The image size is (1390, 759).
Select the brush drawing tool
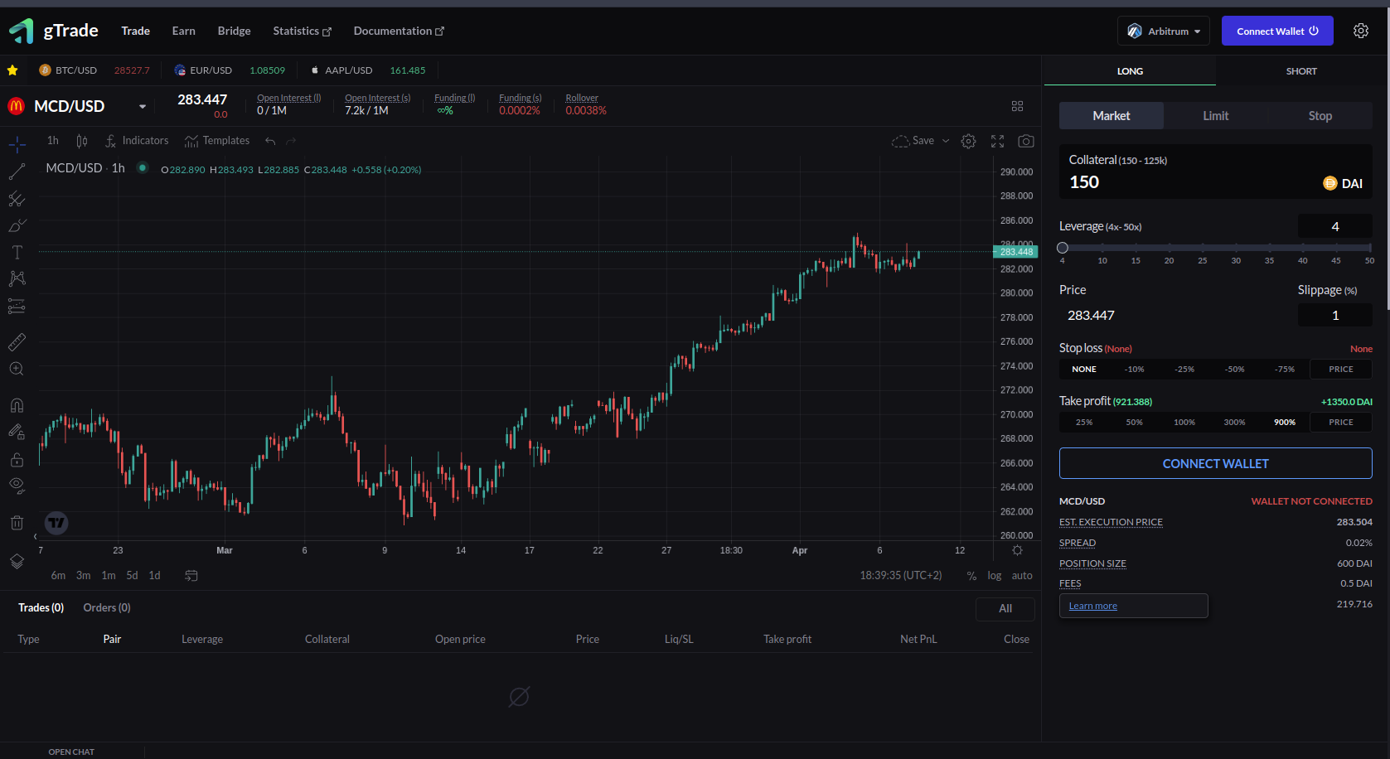click(17, 225)
